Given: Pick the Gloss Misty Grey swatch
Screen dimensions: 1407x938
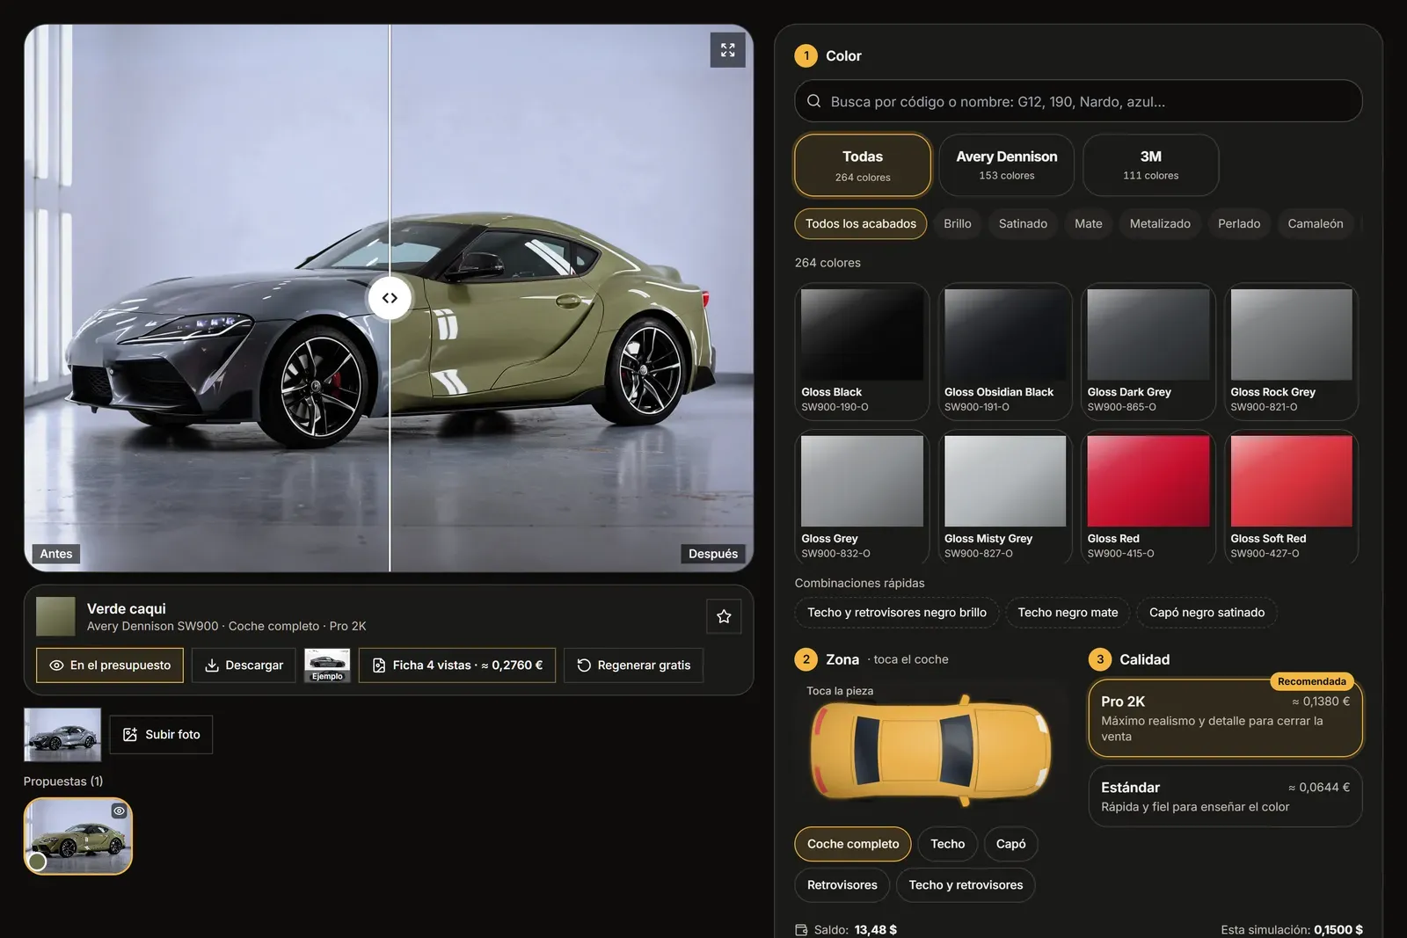Looking at the screenshot, I should tap(1005, 498).
